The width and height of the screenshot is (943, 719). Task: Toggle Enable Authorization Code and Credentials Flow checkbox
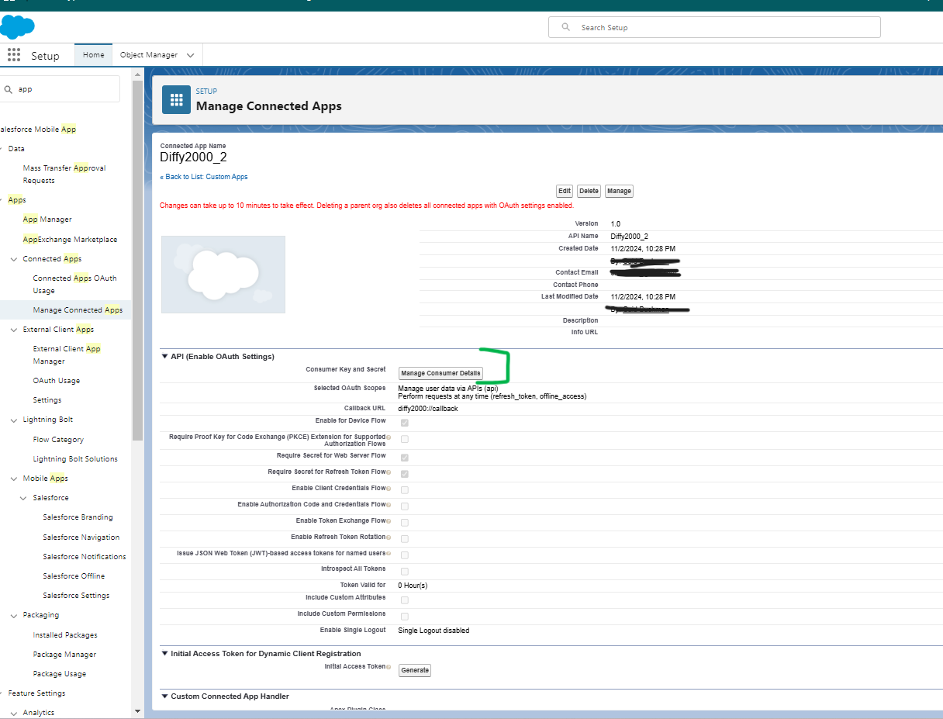[404, 506]
